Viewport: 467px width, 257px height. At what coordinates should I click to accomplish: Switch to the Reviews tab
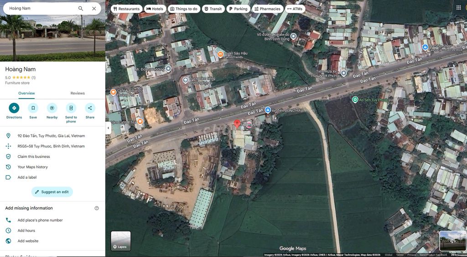click(78, 93)
